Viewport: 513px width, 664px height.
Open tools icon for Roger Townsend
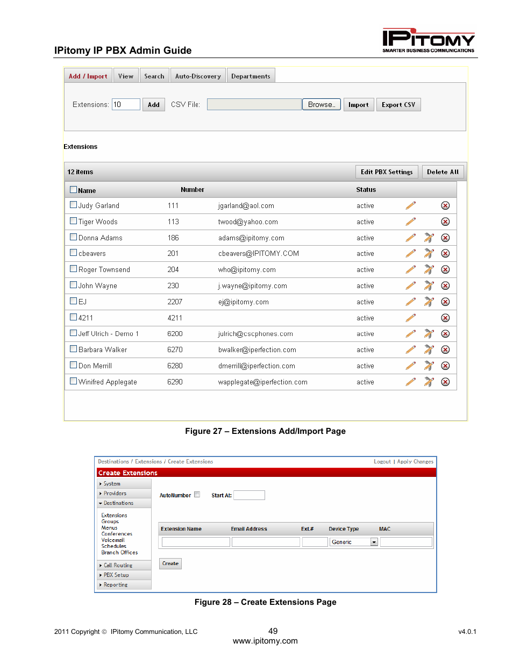429,269
